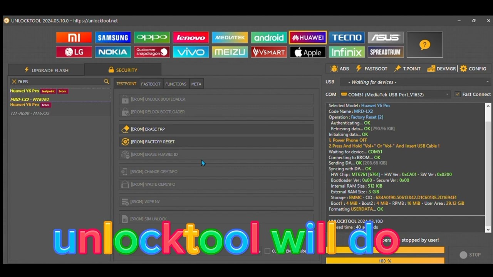Screen dimensions: 493x277
Task: Run [BROM] FACTORY RESET
Action: 216,142
